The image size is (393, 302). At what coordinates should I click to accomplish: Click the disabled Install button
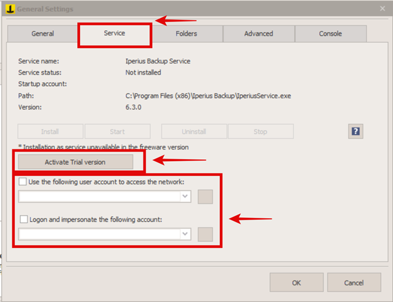(x=50, y=132)
